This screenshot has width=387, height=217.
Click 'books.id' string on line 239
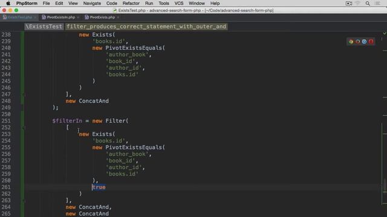[109, 42]
